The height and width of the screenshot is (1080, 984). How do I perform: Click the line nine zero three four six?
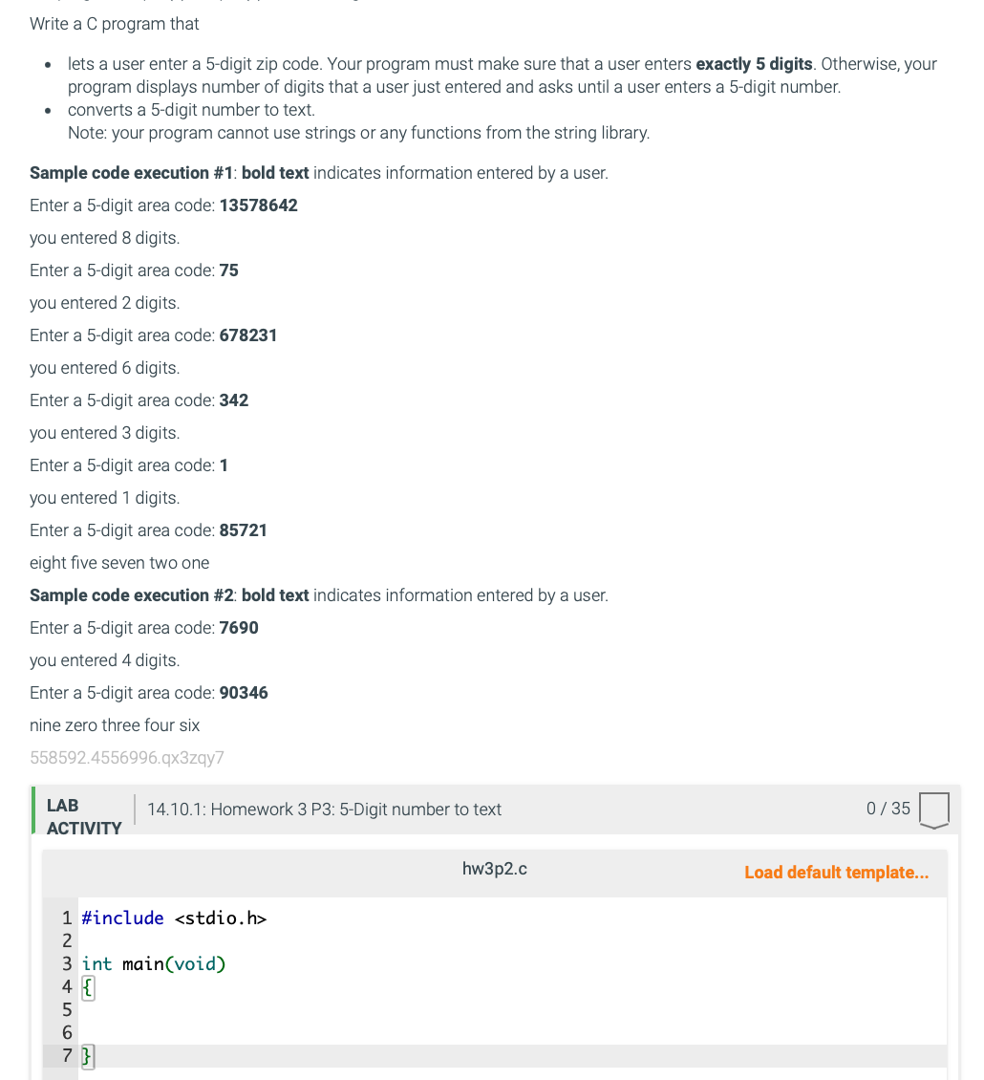tap(115, 724)
